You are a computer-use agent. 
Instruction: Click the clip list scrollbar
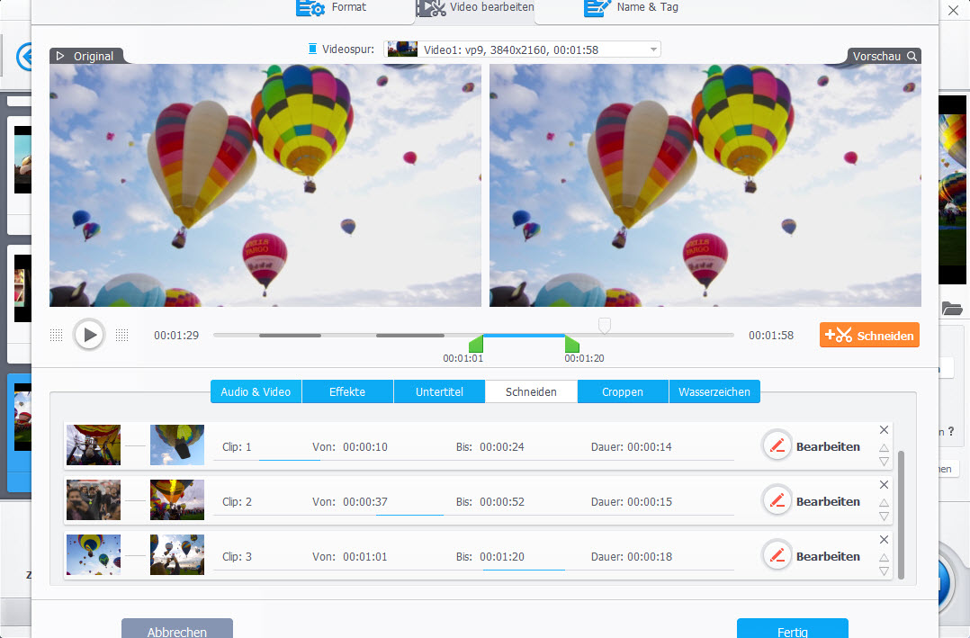901,515
